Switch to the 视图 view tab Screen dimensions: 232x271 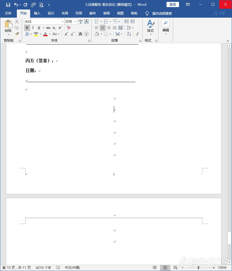point(120,13)
